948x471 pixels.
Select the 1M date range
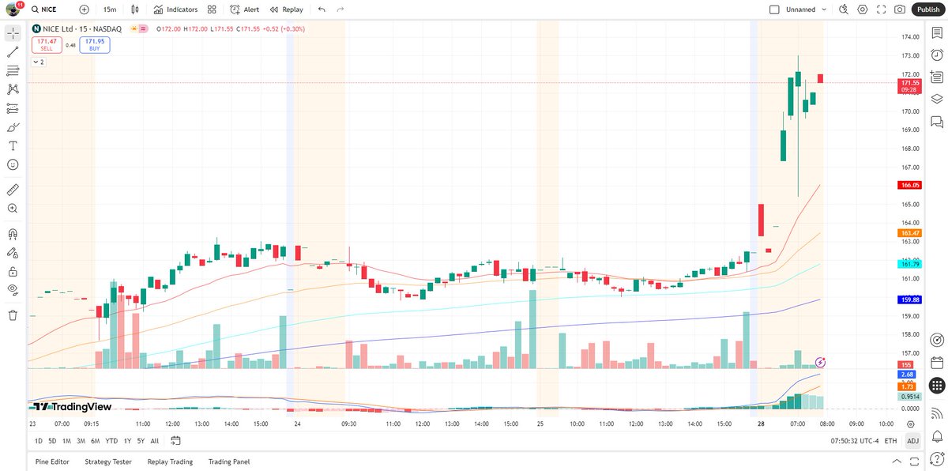tap(66, 441)
